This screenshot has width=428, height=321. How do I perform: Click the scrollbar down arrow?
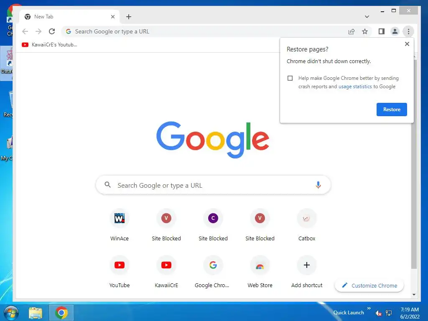[414, 295]
